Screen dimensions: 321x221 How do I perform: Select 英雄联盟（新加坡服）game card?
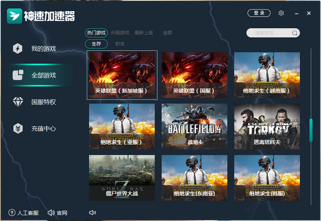122,75
